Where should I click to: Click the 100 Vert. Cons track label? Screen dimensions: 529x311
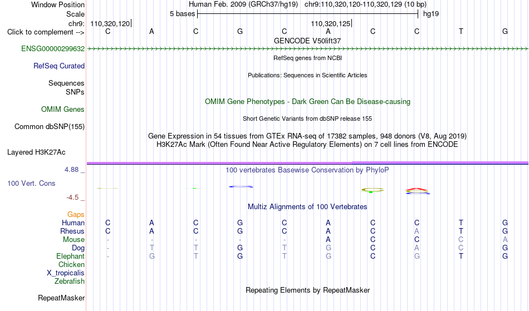[31, 184]
